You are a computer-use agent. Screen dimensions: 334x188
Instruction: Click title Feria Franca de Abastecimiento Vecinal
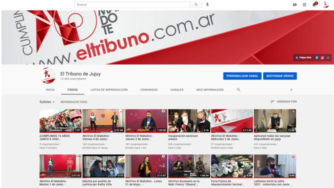pyautogui.click(x=228, y=183)
